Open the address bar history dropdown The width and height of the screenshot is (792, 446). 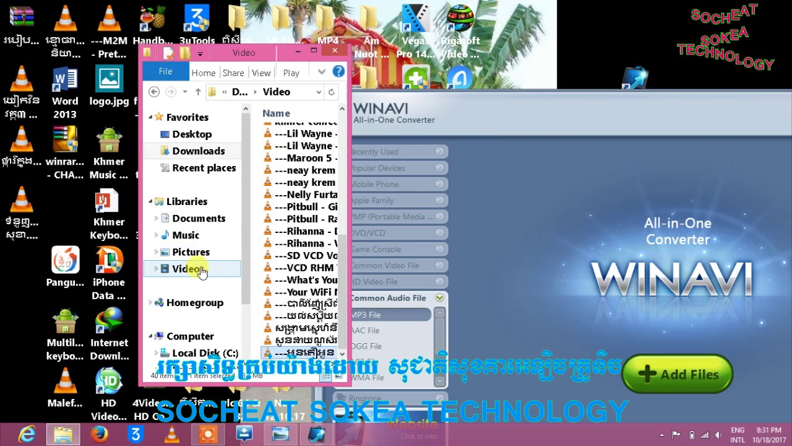[319, 92]
